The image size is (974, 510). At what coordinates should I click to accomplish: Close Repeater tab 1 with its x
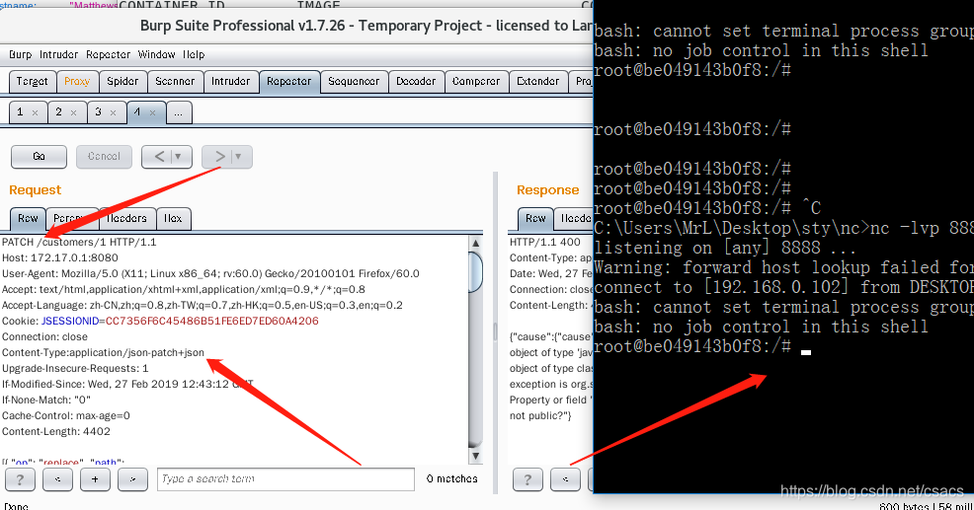click(x=35, y=112)
